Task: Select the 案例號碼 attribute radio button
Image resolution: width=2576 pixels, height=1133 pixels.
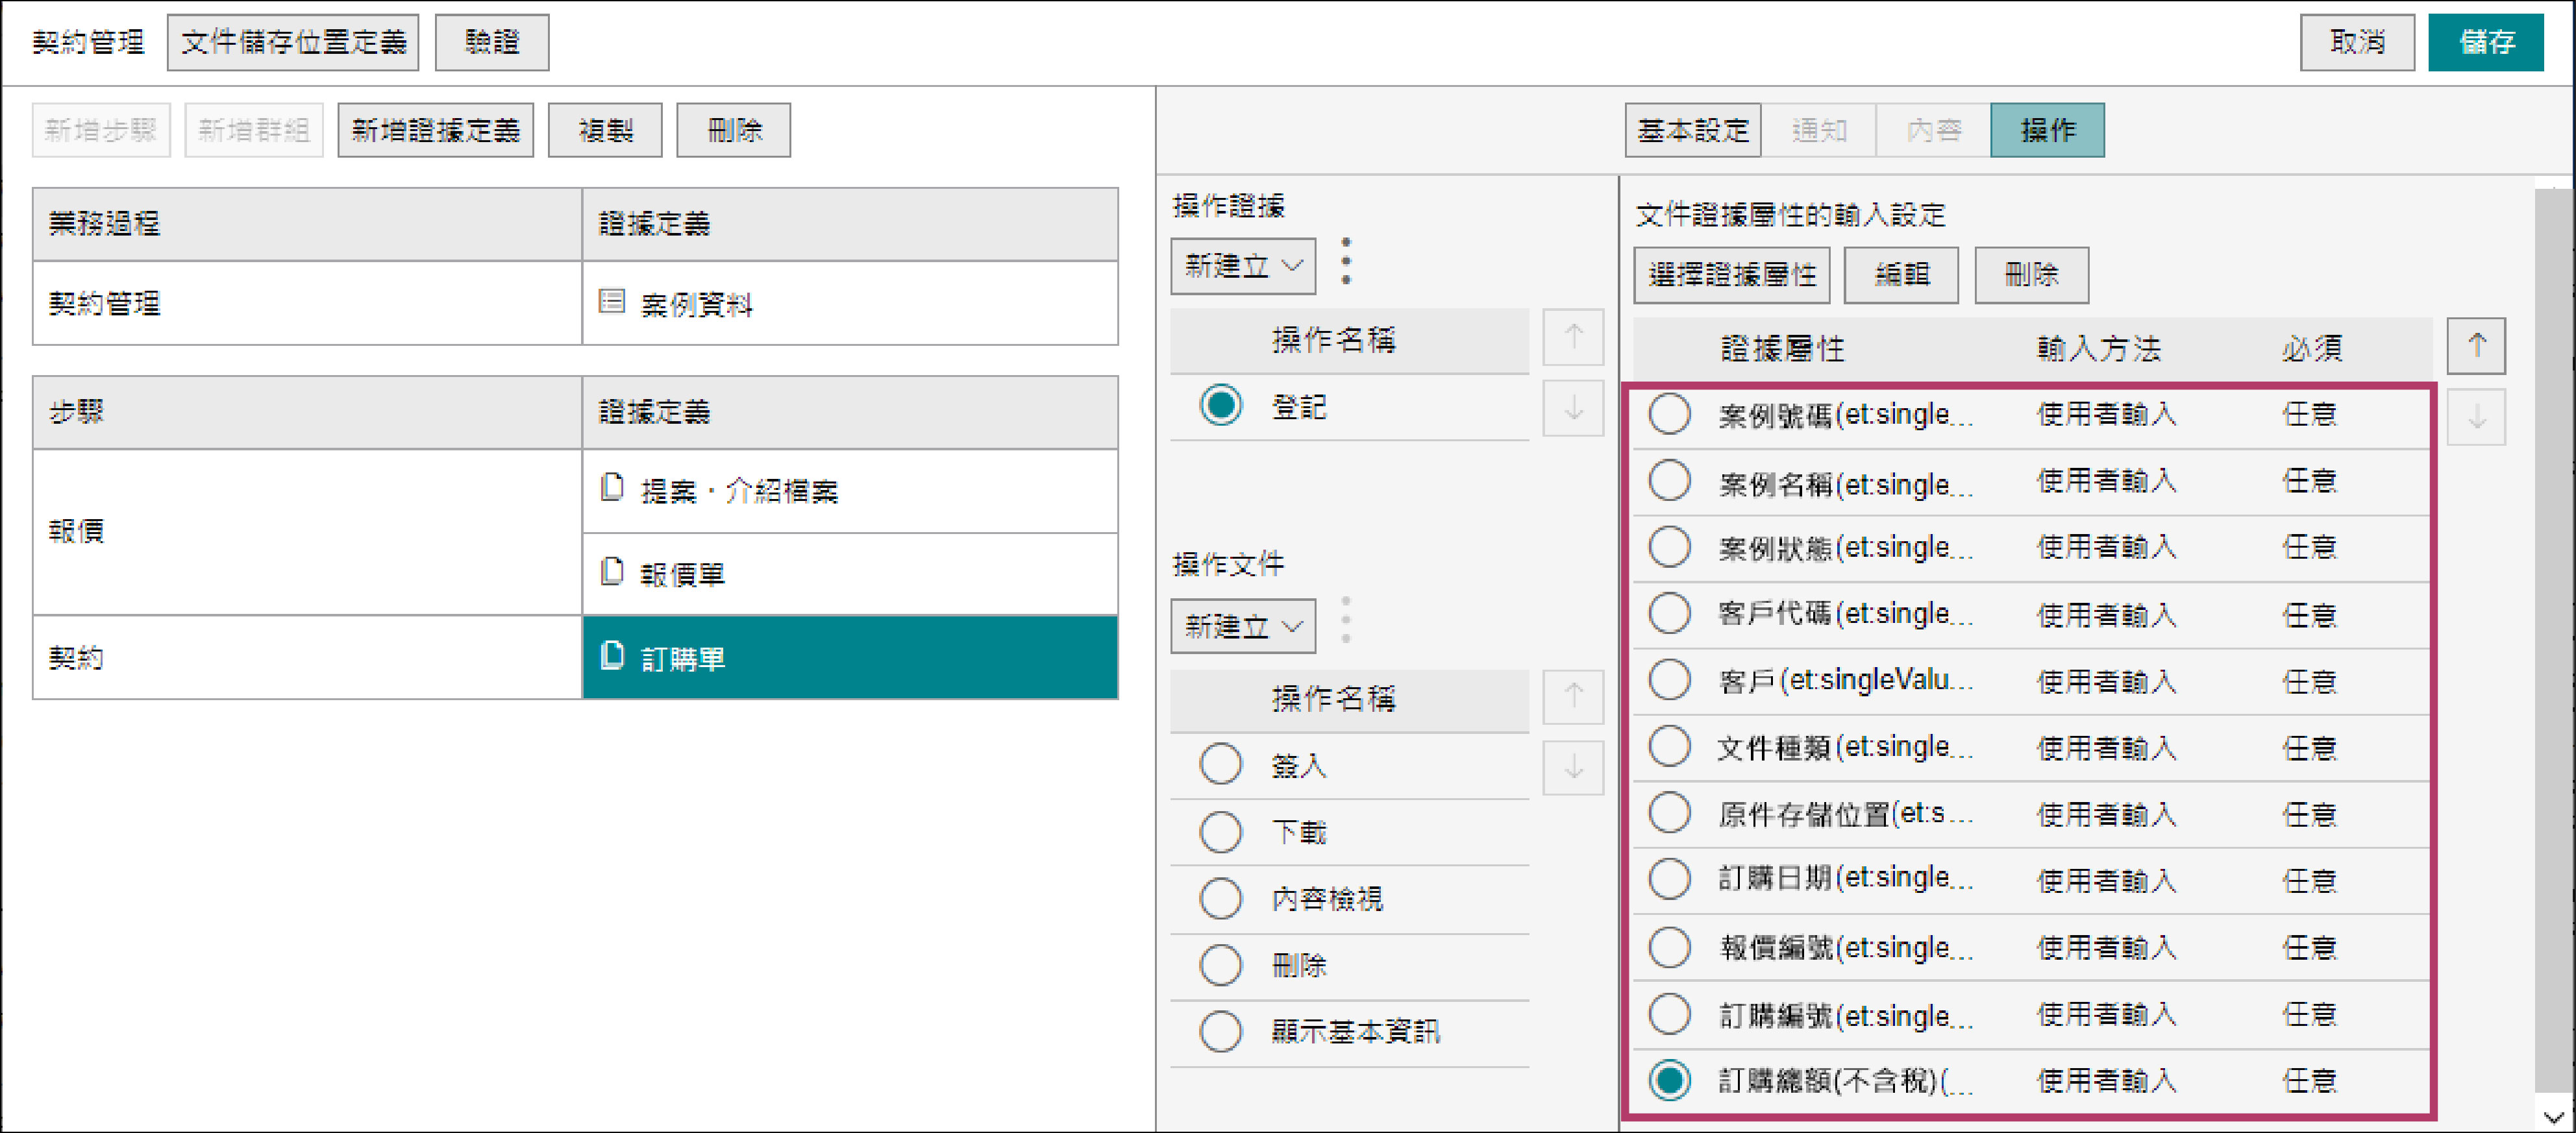Action: [1669, 414]
